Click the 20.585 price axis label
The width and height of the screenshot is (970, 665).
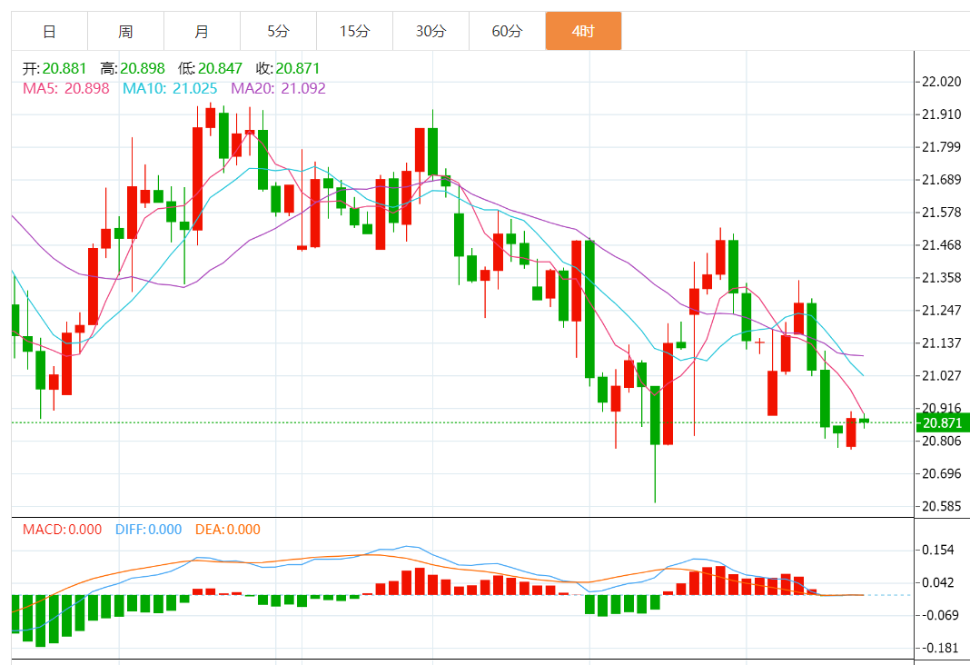pyautogui.click(x=942, y=507)
